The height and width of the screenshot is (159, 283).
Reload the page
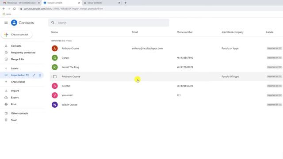click(15, 9)
